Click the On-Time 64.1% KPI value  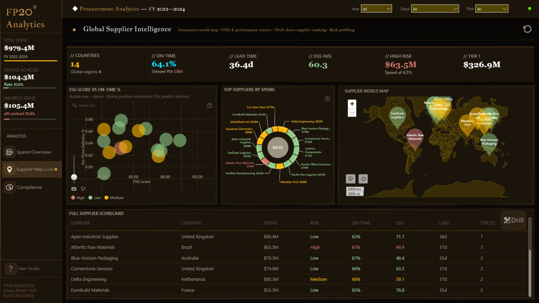click(164, 64)
